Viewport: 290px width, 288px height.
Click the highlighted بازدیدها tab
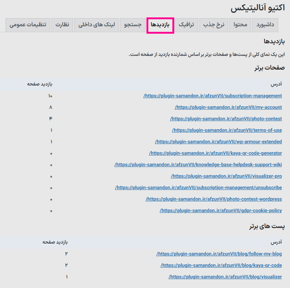160,25
